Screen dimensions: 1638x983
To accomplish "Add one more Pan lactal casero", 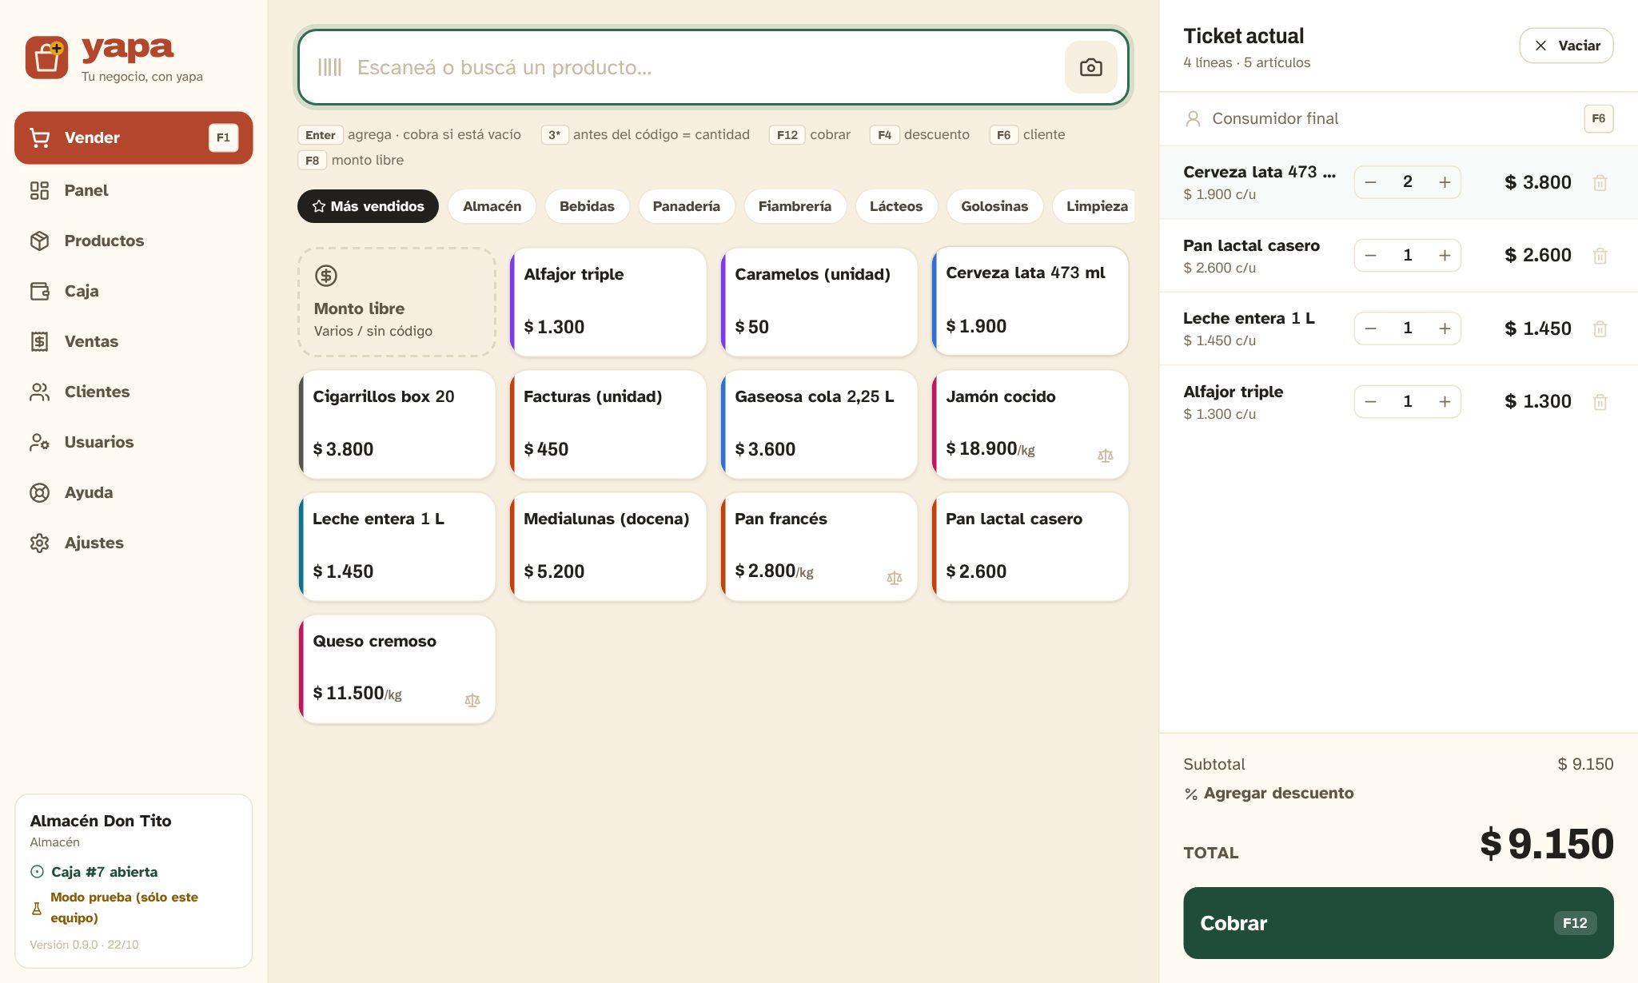I will pos(1444,256).
